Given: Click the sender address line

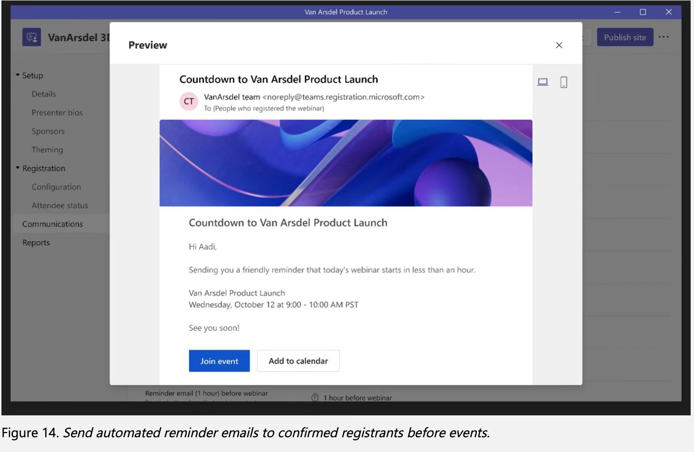Looking at the screenshot, I should pyautogui.click(x=314, y=97).
